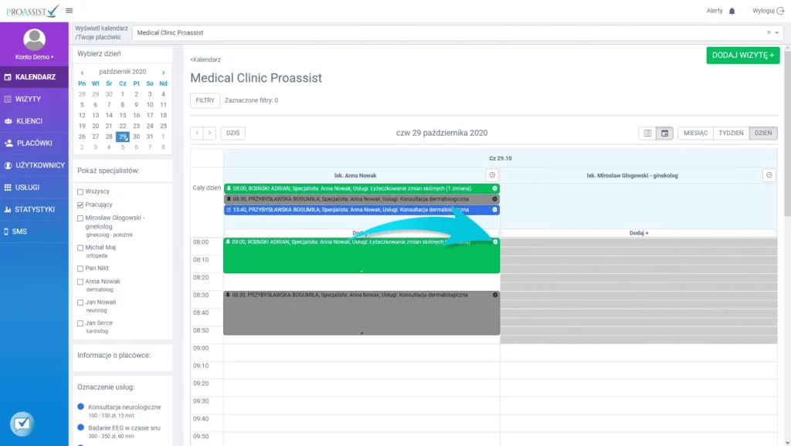Uncheck the Pracujący checkbox
Viewport: 791px width, 446px height.
(80, 204)
